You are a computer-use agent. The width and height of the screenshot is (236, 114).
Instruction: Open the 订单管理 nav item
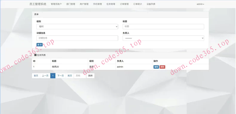tap(124, 4)
